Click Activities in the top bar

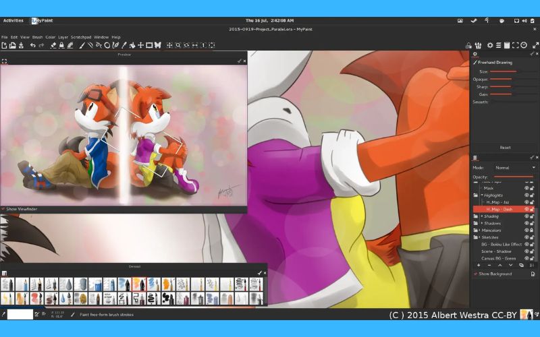coord(13,21)
